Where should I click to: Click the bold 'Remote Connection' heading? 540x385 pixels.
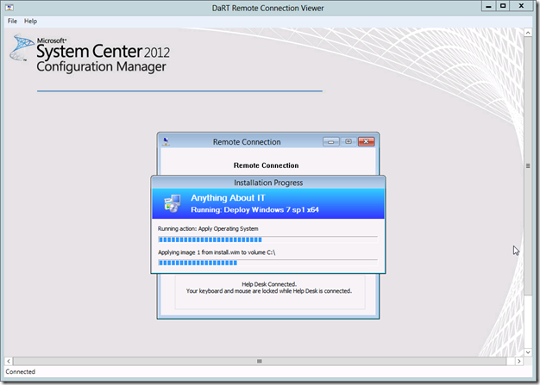267,165
